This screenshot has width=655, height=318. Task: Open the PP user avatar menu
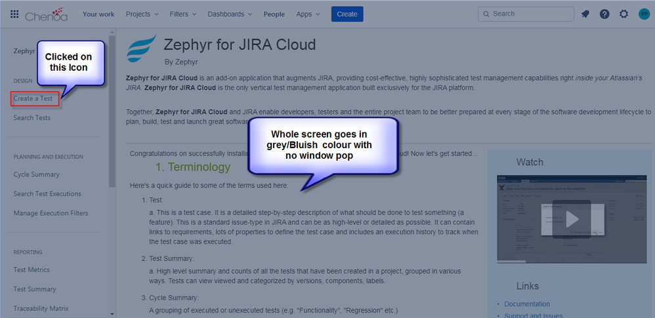(x=644, y=14)
